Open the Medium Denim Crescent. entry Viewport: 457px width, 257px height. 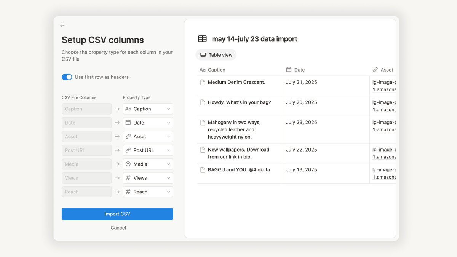click(236, 82)
